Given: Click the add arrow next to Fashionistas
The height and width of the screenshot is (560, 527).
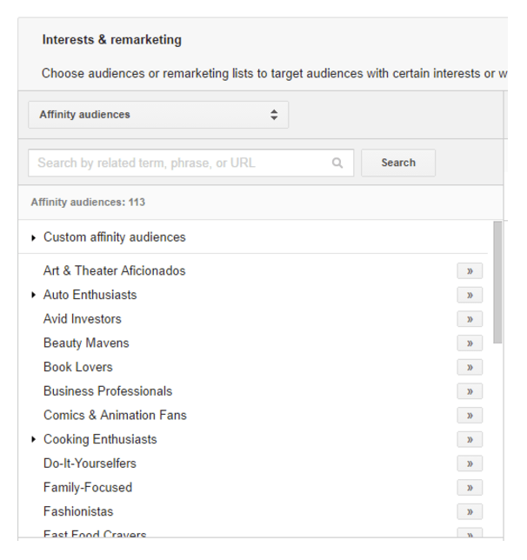Looking at the screenshot, I should (470, 512).
